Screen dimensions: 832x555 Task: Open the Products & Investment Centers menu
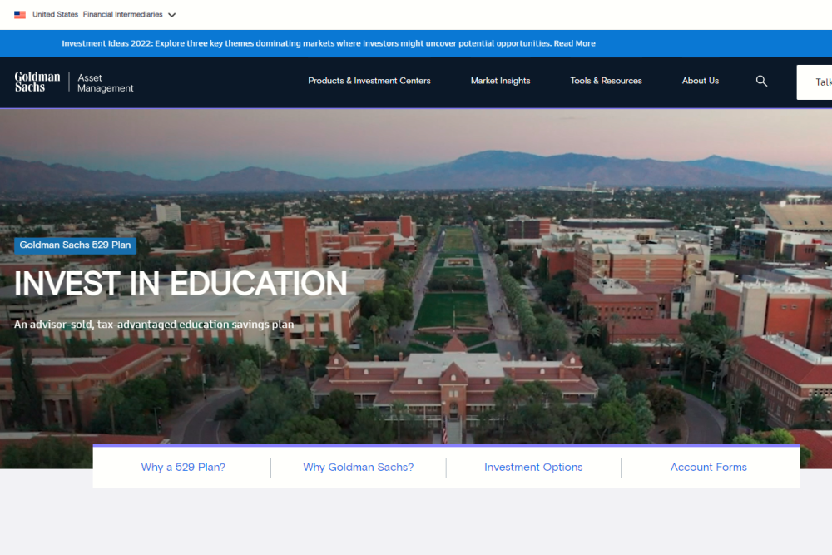coord(369,82)
